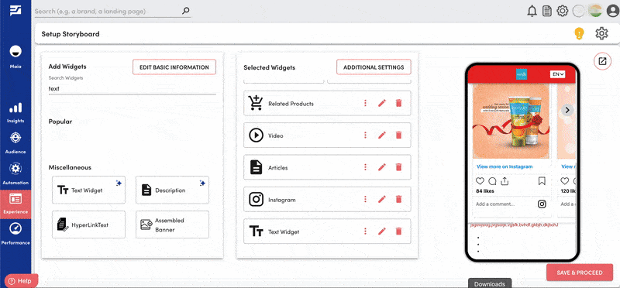Add the HyperLinkText widget card

coord(88,225)
